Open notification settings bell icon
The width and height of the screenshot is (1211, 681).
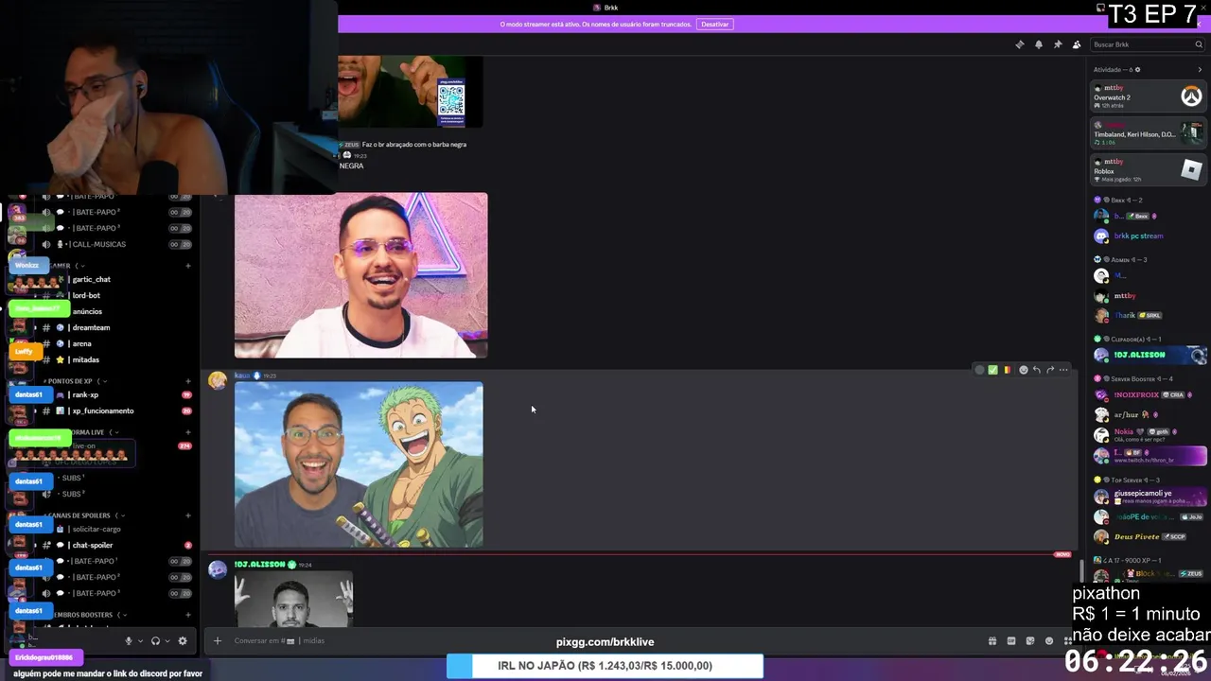[x=1039, y=44]
